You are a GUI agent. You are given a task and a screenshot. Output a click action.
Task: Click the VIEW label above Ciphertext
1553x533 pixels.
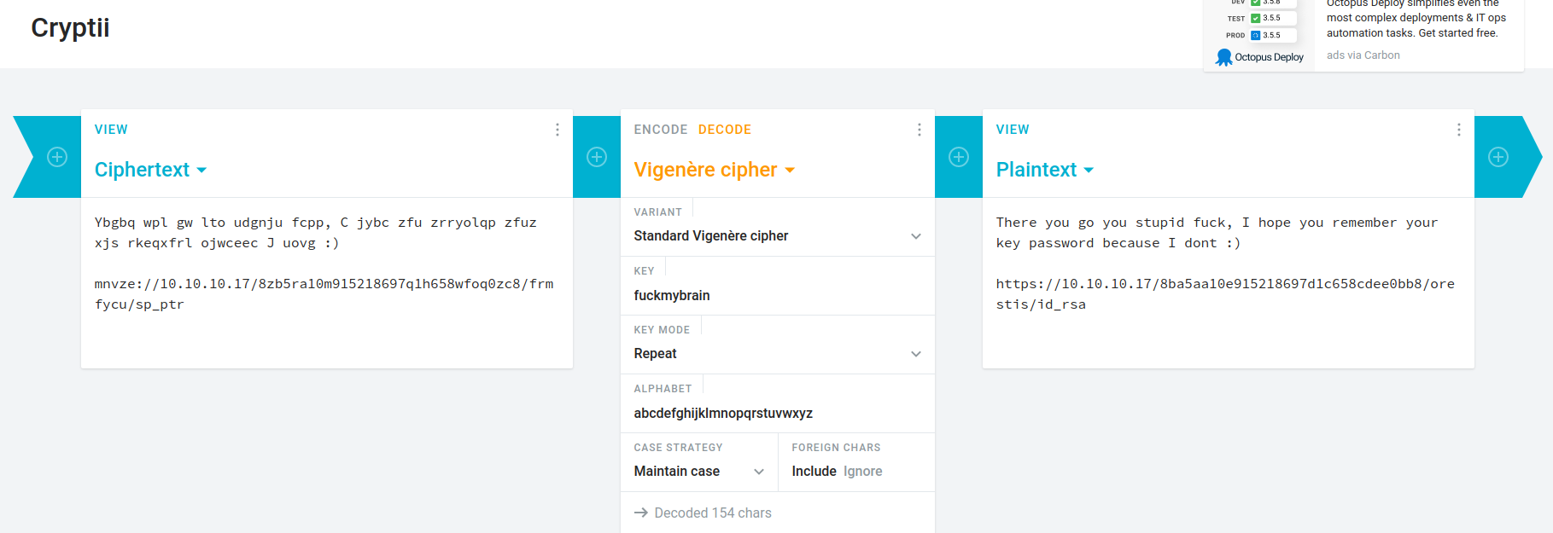point(111,130)
